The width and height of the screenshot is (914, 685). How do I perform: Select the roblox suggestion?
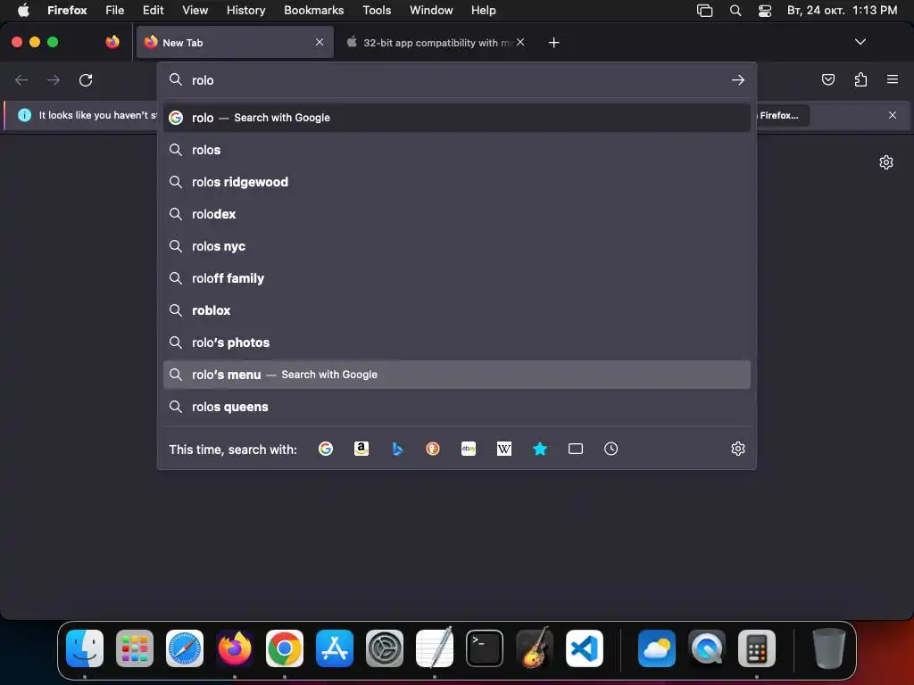456,310
